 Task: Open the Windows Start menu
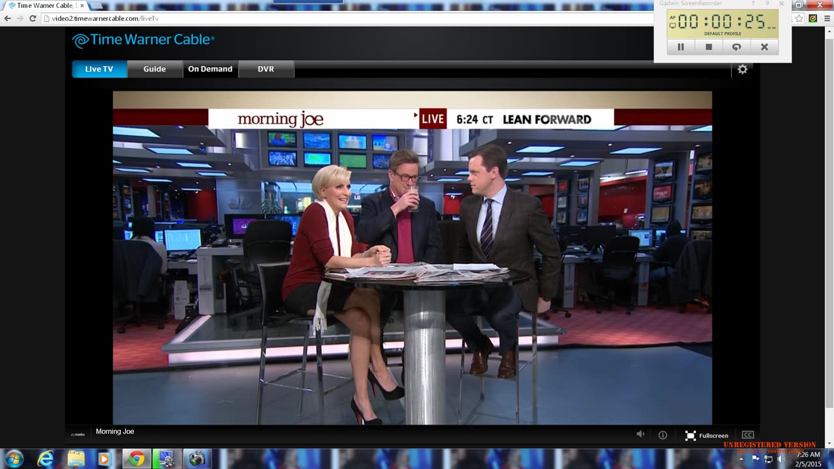pyautogui.click(x=14, y=459)
